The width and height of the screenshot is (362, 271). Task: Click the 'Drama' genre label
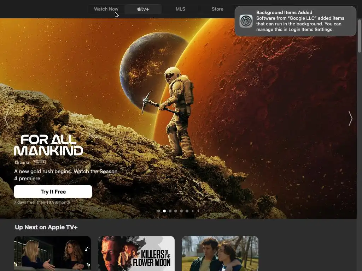coord(22,162)
